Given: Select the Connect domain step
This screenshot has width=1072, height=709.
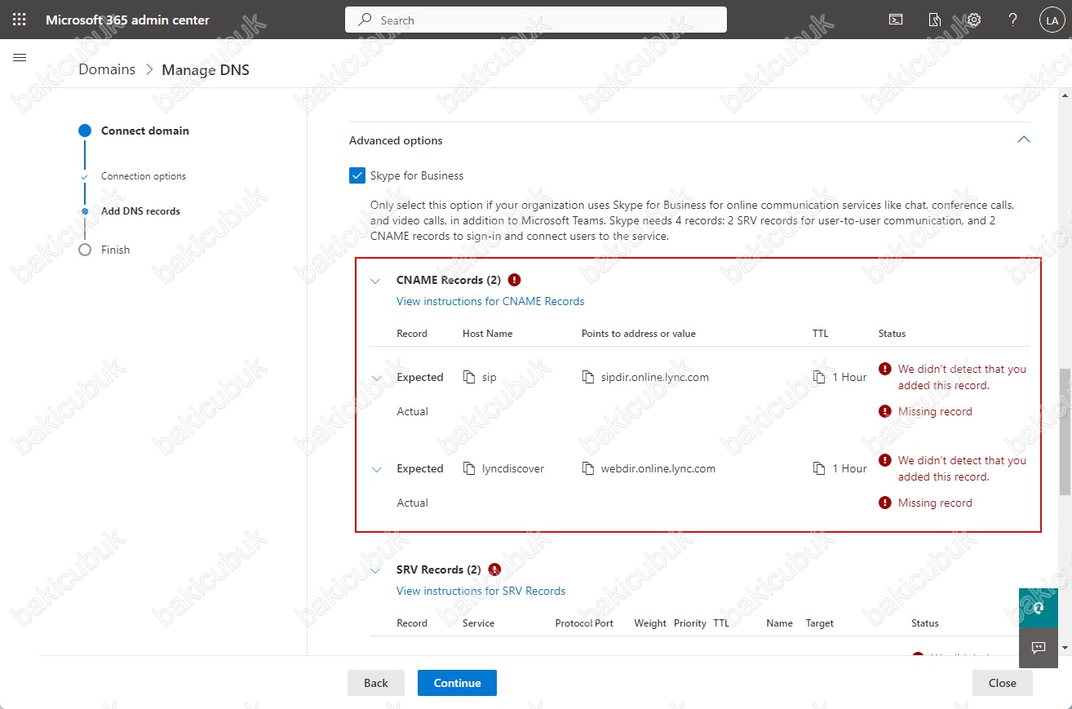Looking at the screenshot, I should click(x=144, y=131).
